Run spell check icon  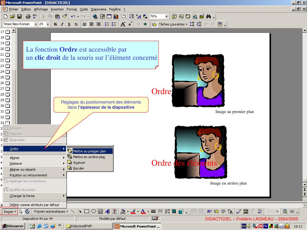click(35, 16)
